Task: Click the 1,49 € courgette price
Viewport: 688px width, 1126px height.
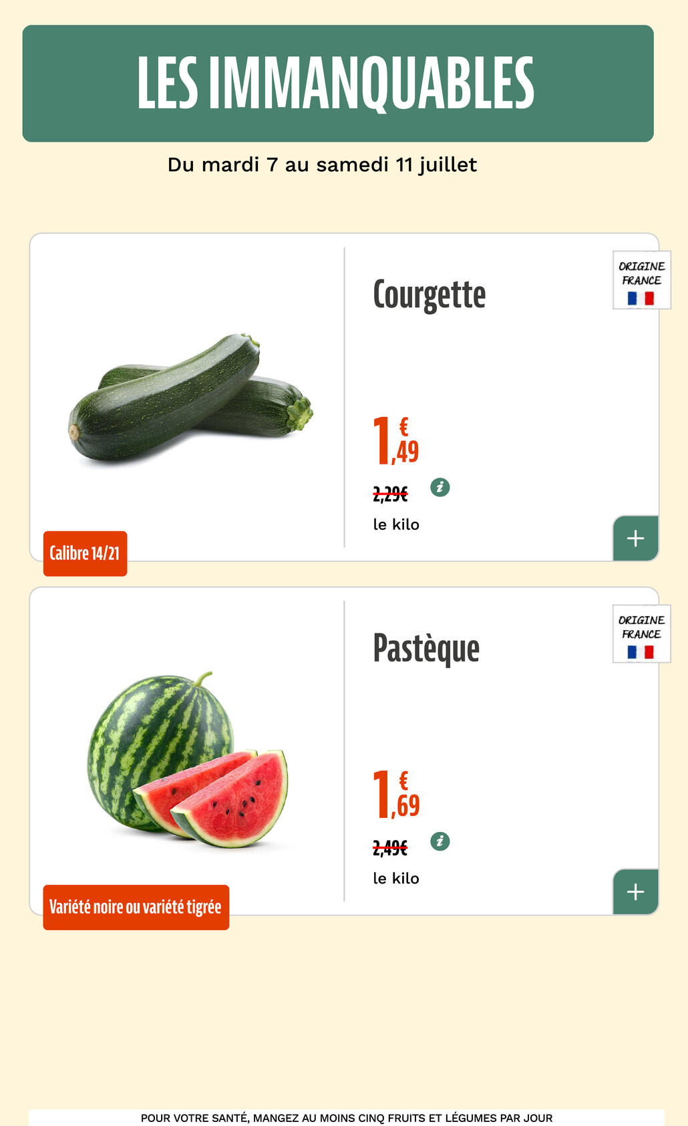Action: [x=396, y=440]
